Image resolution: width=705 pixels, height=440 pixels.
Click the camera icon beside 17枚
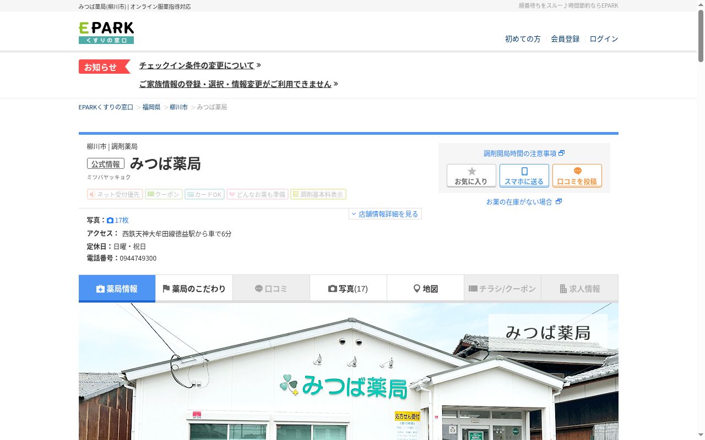click(110, 221)
